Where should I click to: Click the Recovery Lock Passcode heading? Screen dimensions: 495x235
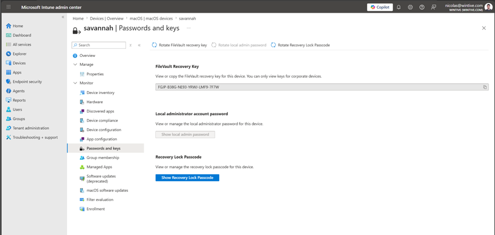[178, 157]
